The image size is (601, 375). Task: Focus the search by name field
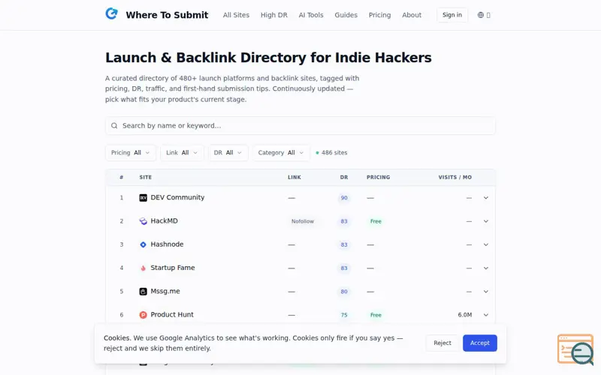(300, 125)
